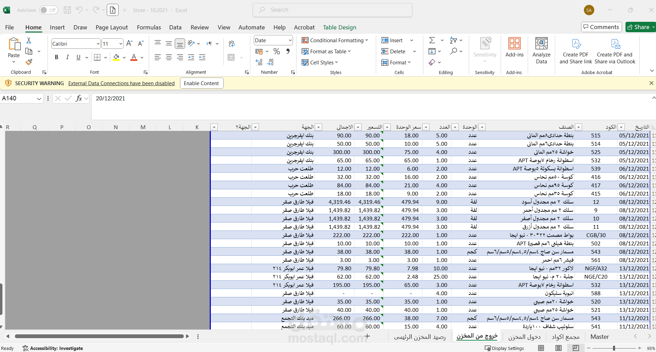The width and height of the screenshot is (656, 352).
Task: Switch to Normal view in status bar
Action: [x=541, y=348]
